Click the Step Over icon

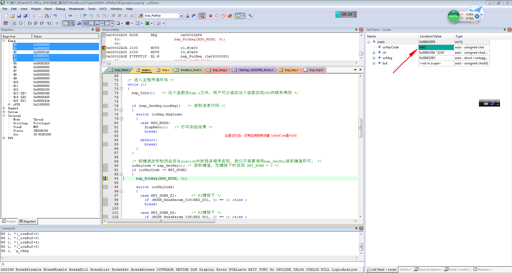click(x=36, y=23)
